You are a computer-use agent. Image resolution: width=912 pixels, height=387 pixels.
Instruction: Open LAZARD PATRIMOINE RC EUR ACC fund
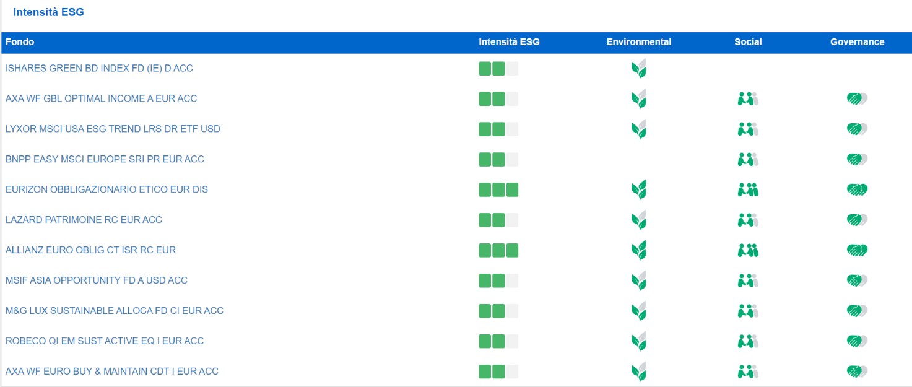click(x=84, y=220)
